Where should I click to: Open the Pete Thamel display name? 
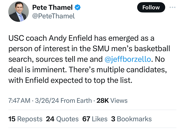point(52,8)
